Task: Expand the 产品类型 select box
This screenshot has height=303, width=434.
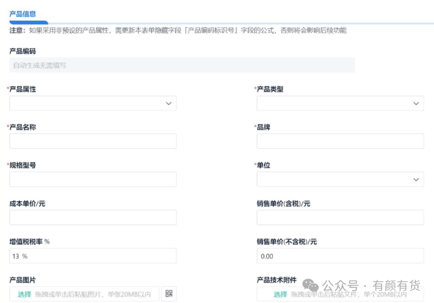Action: click(334, 103)
